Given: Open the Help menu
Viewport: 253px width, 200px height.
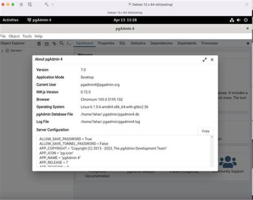Looking at the screenshot, I should coord(38,36).
